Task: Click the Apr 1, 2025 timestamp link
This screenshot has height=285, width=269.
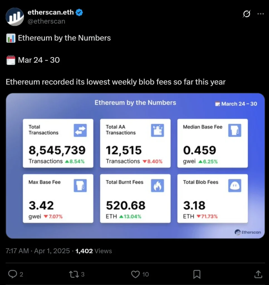Action: click(x=52, y=251)
